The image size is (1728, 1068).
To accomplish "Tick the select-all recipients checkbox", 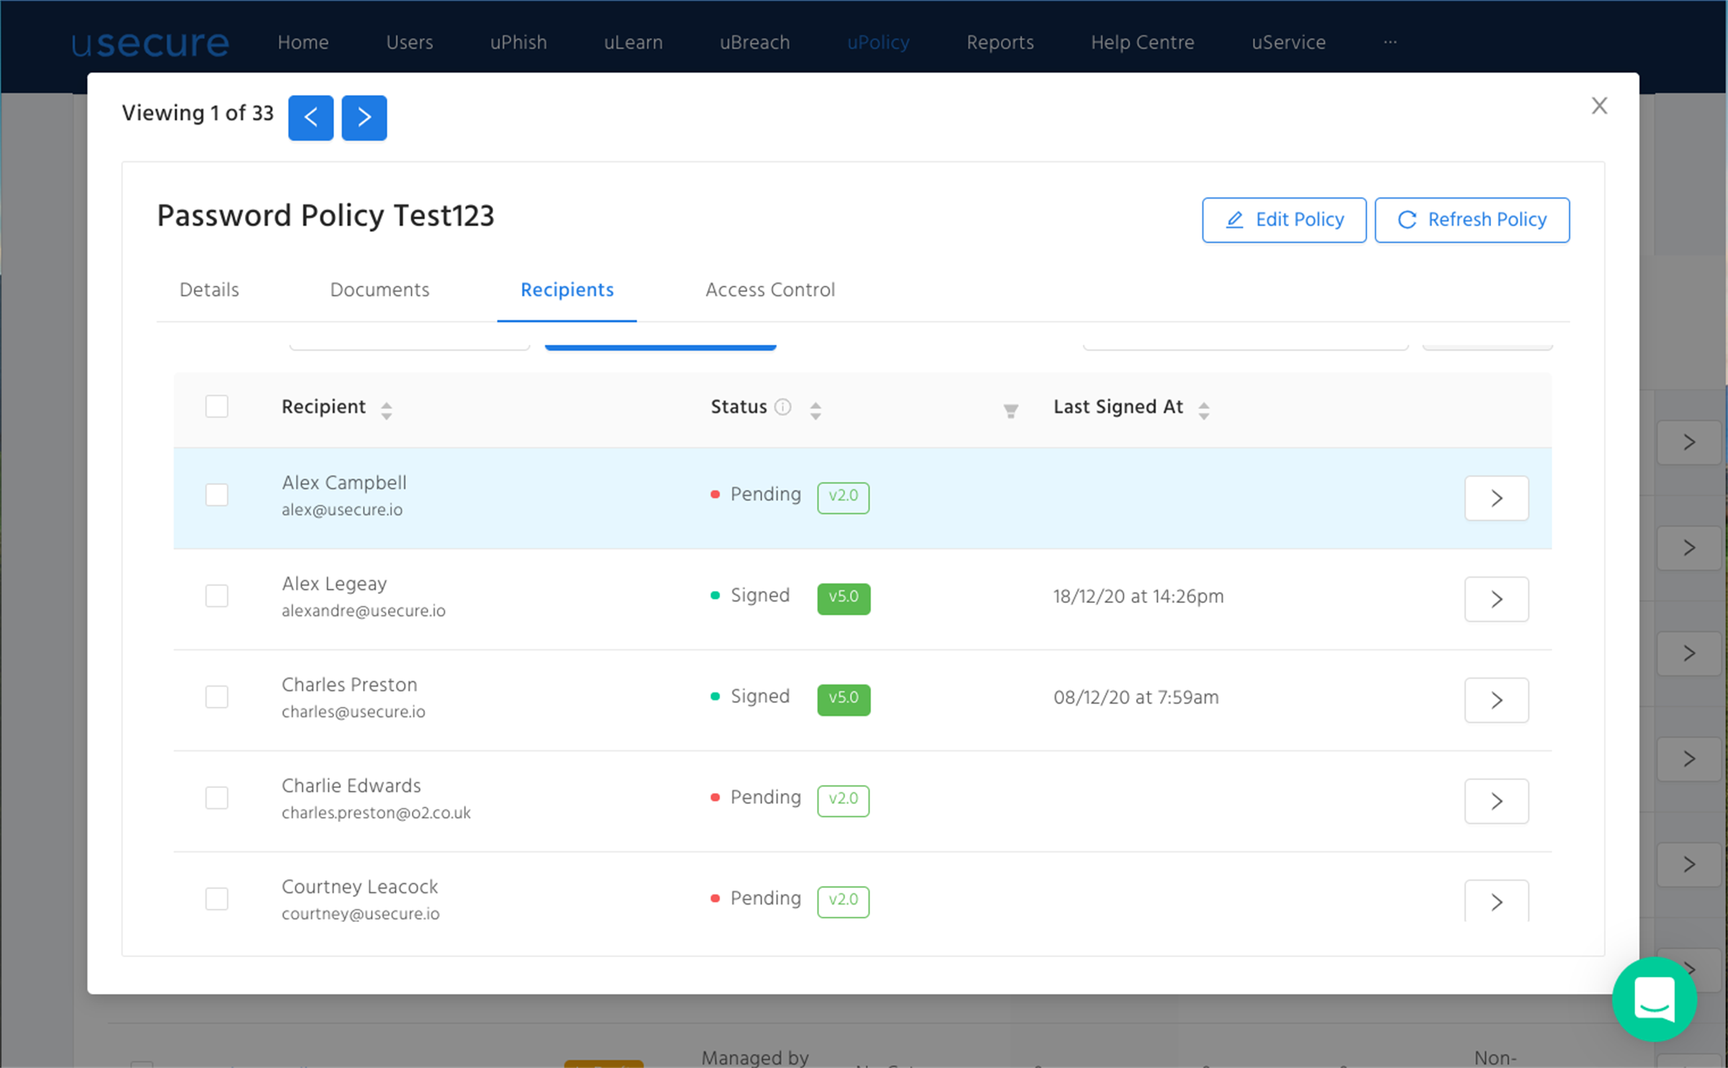I will click(x=217, y=407).
